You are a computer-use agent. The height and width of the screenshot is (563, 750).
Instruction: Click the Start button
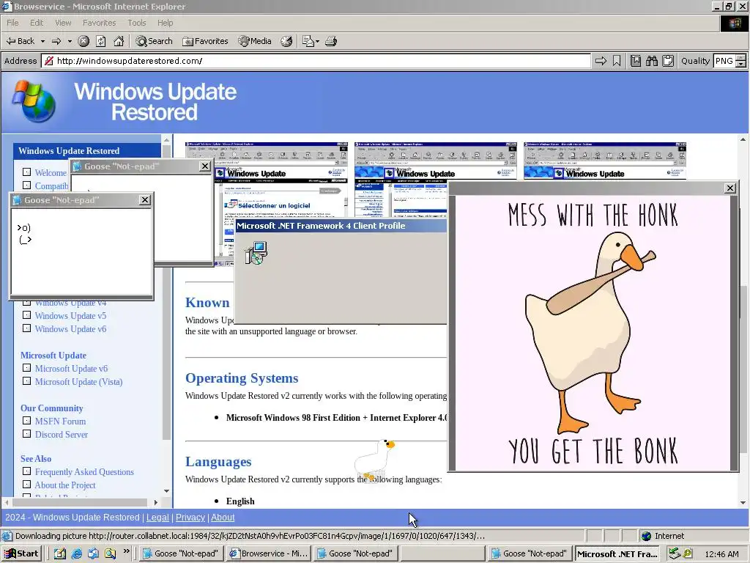[21, 553]
